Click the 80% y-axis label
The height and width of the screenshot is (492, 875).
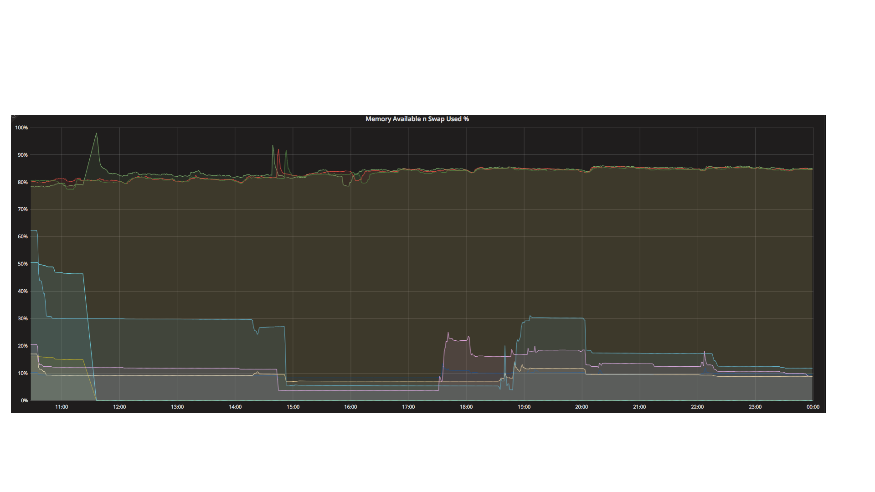22,182
